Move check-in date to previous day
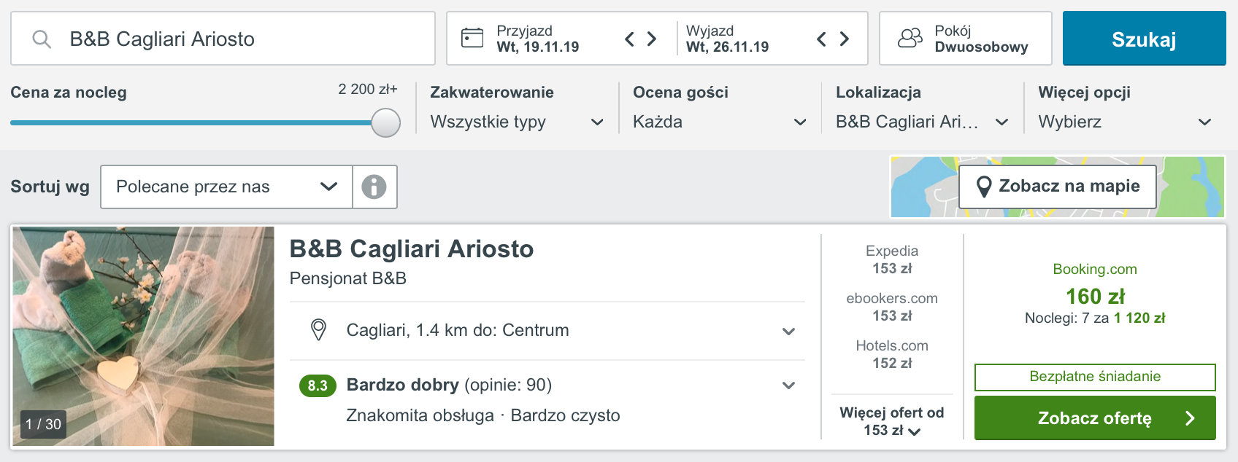 point(629,39)
